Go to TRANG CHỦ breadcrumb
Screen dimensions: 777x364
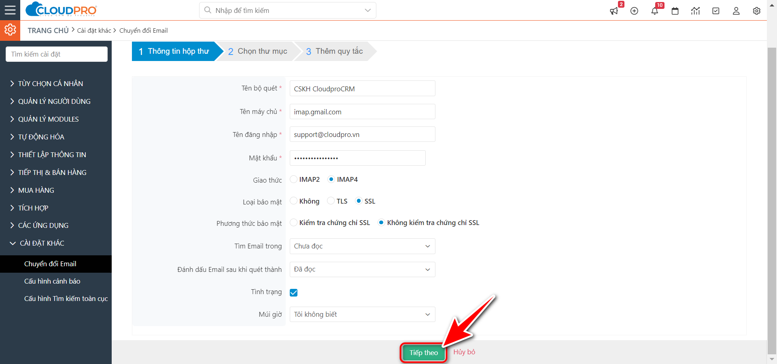(48, 31)
